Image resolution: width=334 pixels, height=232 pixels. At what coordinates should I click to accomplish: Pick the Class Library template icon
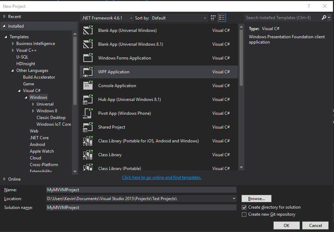[x=88, y=154]
